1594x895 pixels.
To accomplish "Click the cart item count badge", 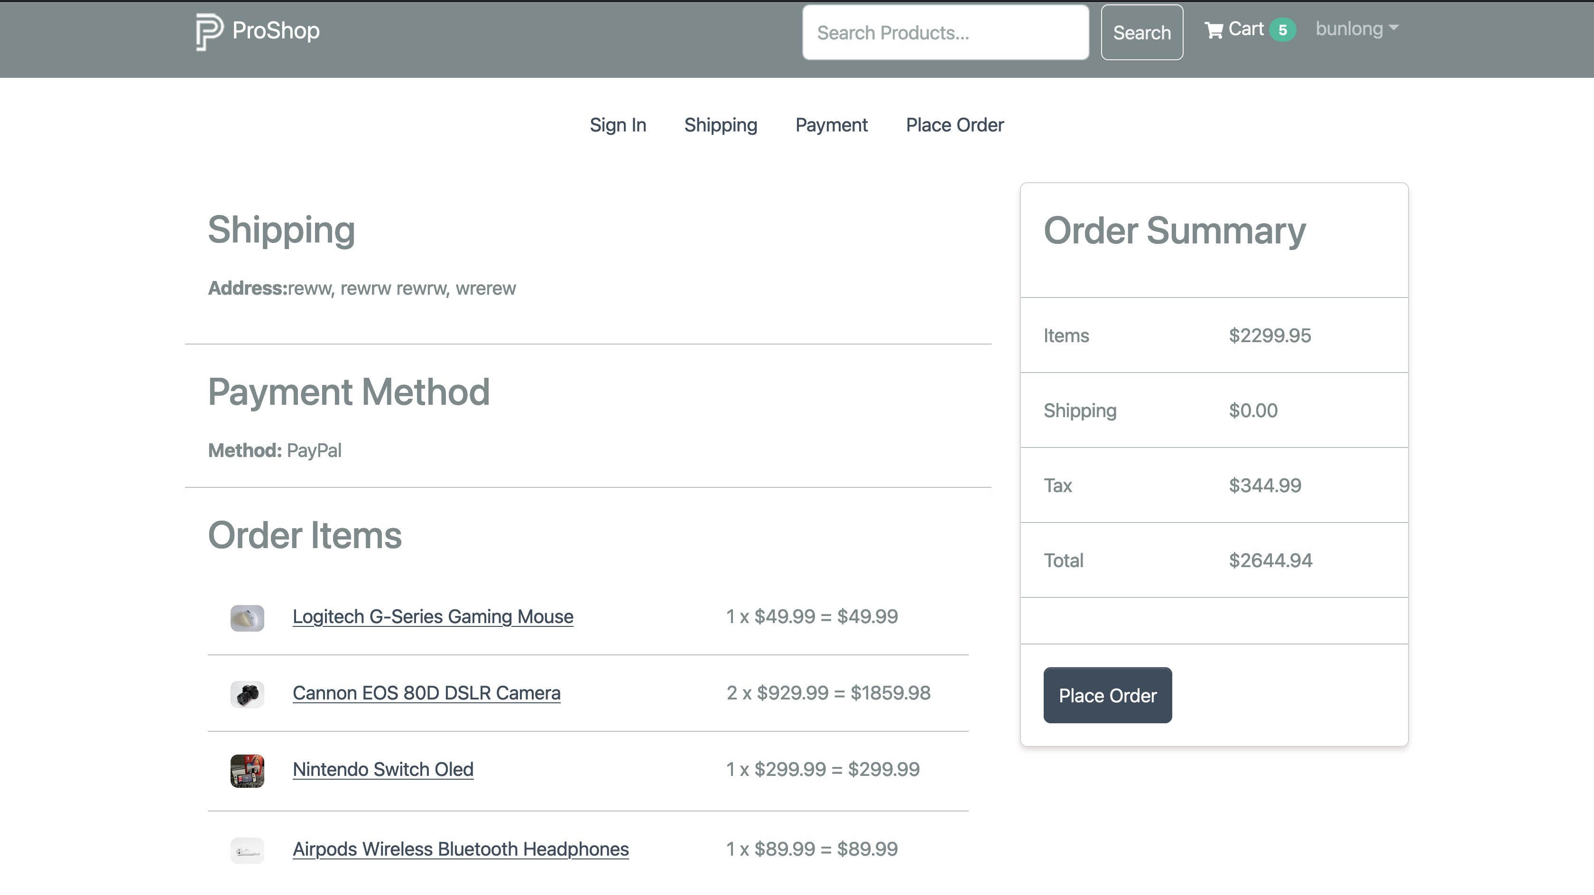I will [x=1282, y=30].
